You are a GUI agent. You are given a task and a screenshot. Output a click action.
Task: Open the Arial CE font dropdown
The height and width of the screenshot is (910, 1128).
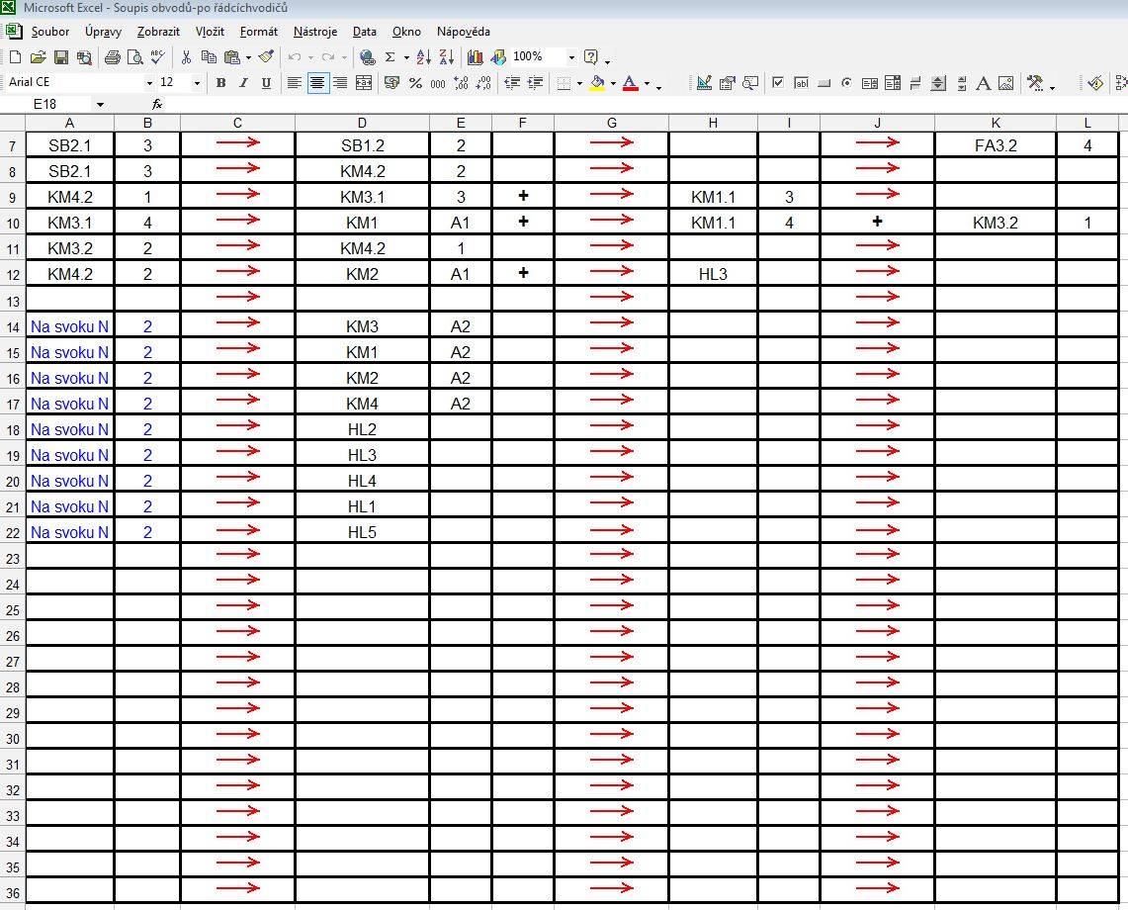click(149, 83)
